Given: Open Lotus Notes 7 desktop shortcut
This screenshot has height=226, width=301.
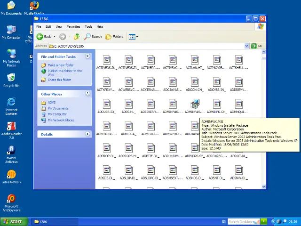Looking at the screenshot, I should click(x=11, y=175).
